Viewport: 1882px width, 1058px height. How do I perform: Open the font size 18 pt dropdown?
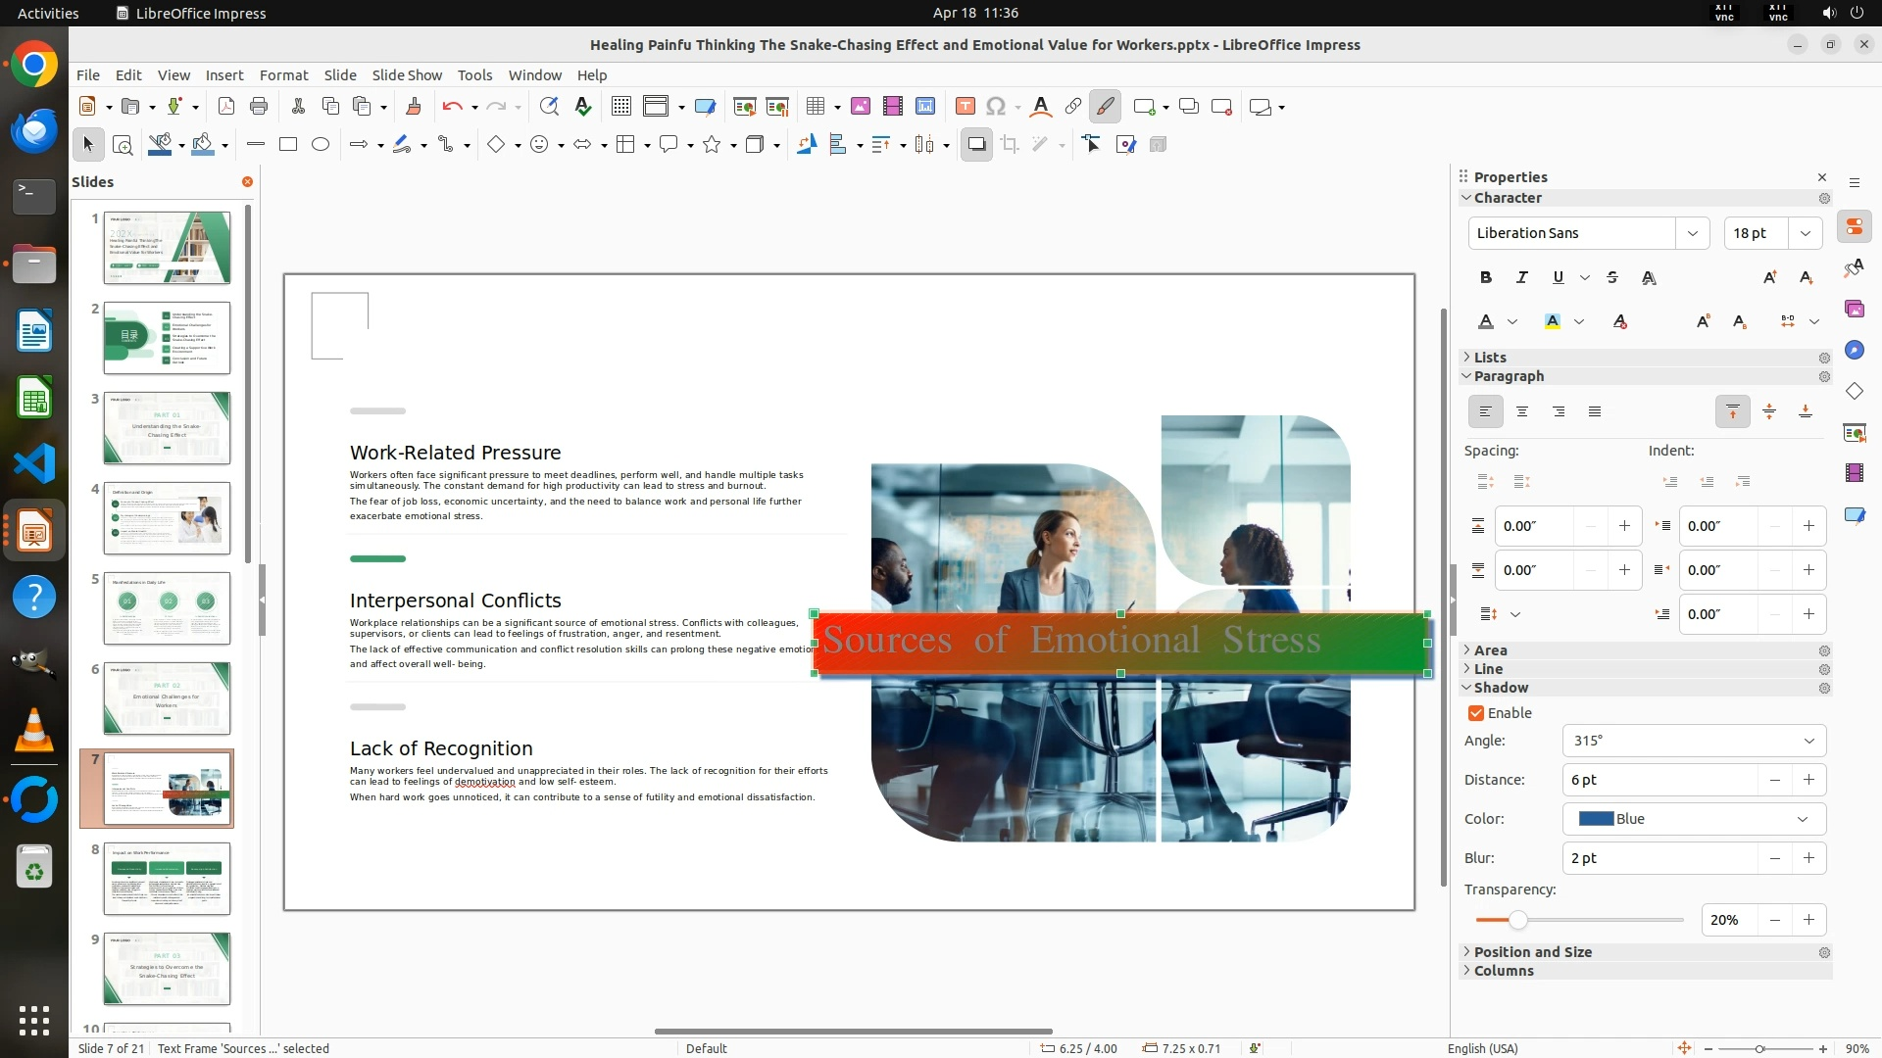click(x=1805, y=233)
